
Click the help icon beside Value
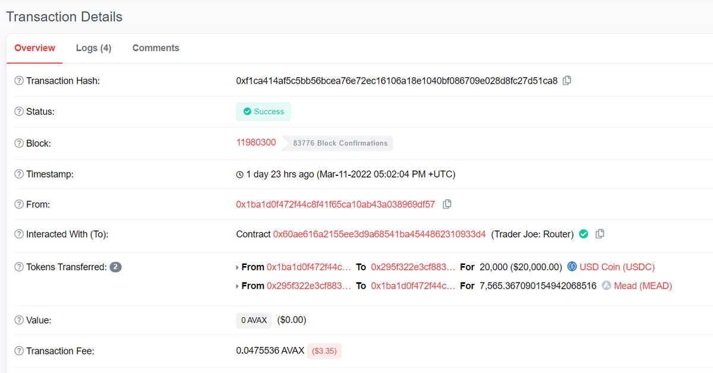(x=19, y=320)
